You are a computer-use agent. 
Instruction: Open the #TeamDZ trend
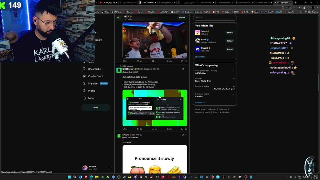[199, 96]
